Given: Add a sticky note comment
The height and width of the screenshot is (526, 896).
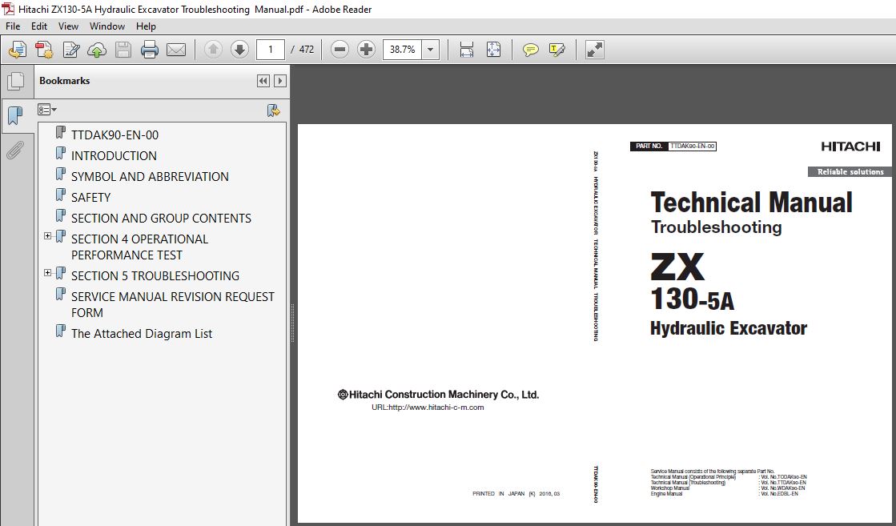Looking at the screenshot, I should 530,50.
